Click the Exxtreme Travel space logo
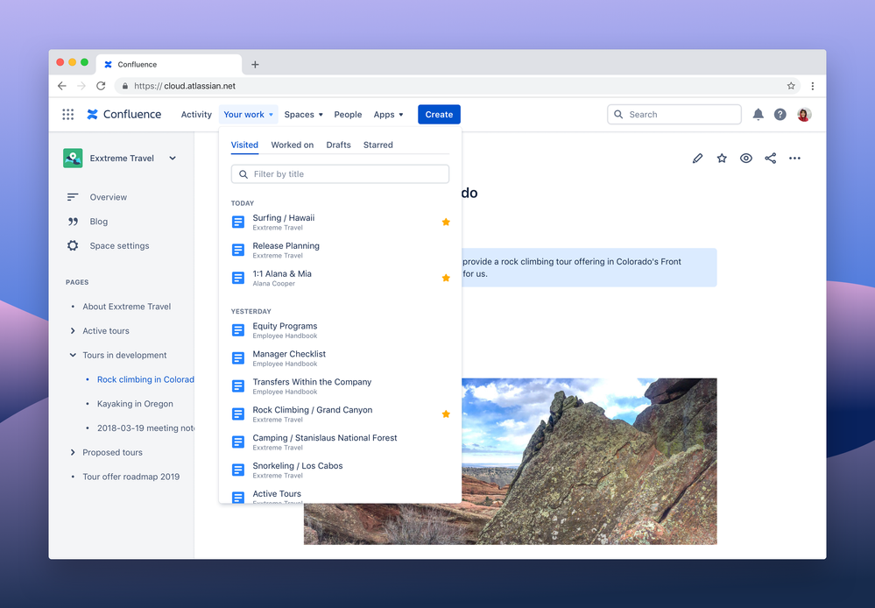875x608 pixels. 73,158
